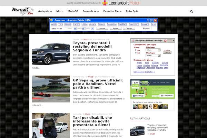The width and height of the screenshot is (207, 138).
Task: Open Cancro link in Speciale Estate banner
Action: point(77,24)
